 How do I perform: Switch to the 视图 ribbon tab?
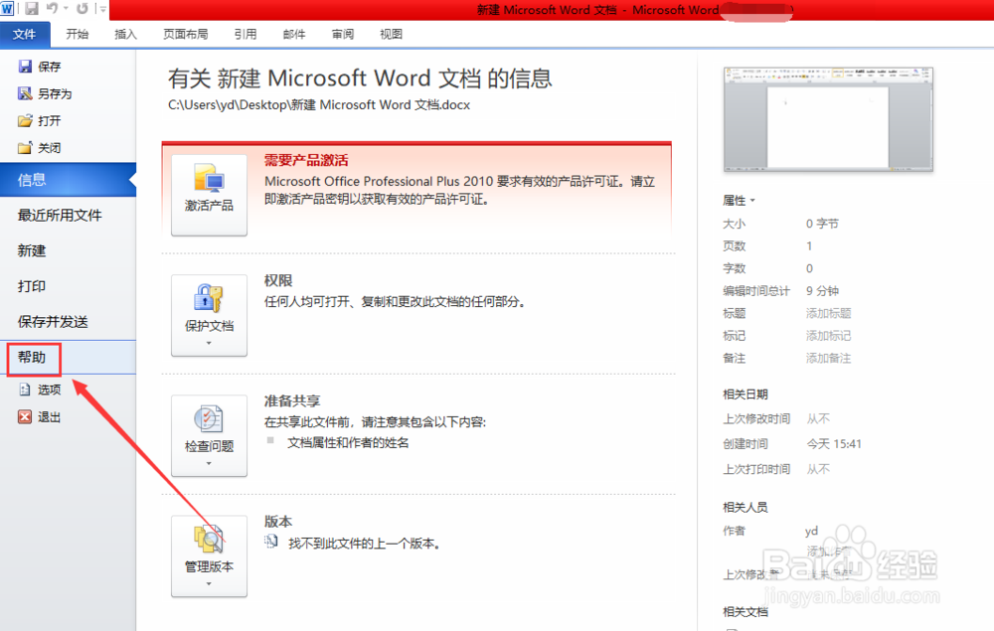(391, 34)
